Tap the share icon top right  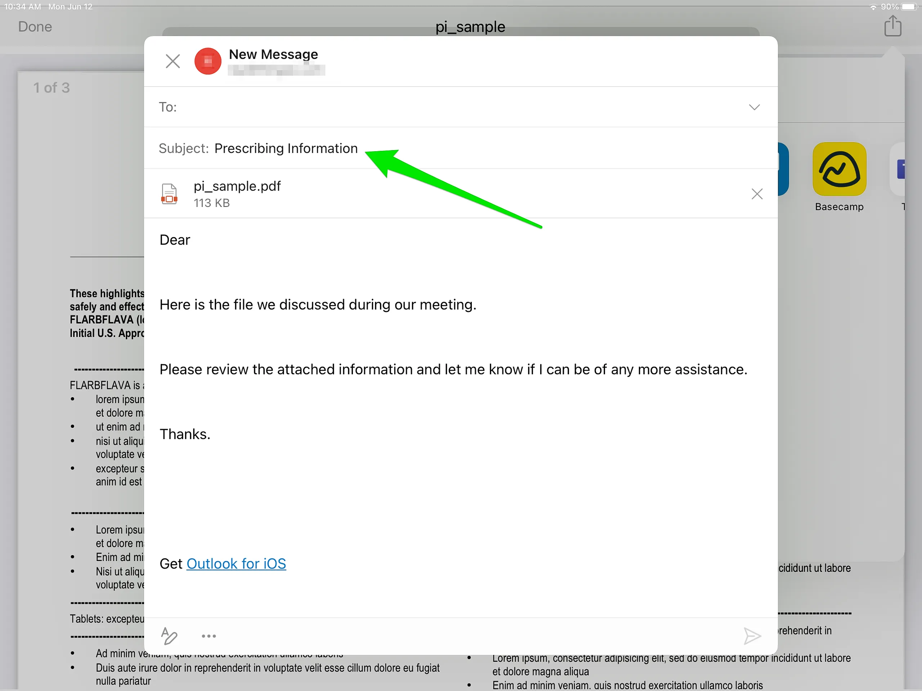892,26
